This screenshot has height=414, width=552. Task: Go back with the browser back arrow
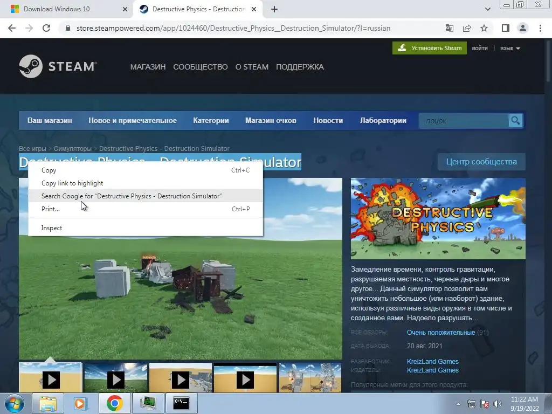12,28
